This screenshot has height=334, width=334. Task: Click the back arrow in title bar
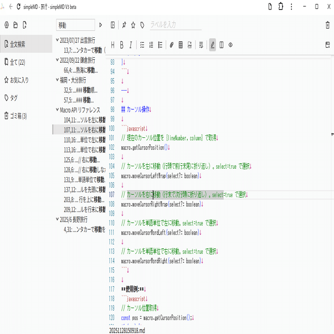(x=11, y=6)
